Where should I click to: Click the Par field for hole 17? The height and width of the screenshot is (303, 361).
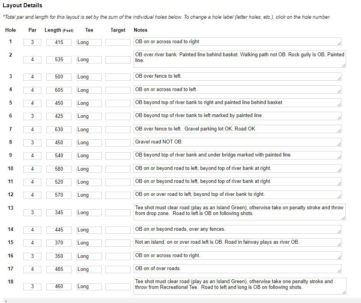pos(32,269)
